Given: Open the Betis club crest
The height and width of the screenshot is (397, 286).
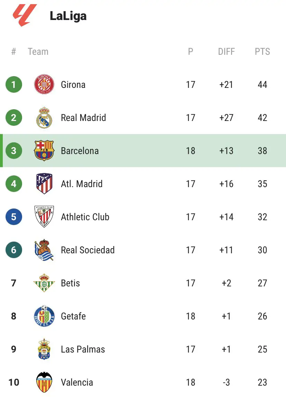Looking at the screenshot, I should tap(44, 283).
